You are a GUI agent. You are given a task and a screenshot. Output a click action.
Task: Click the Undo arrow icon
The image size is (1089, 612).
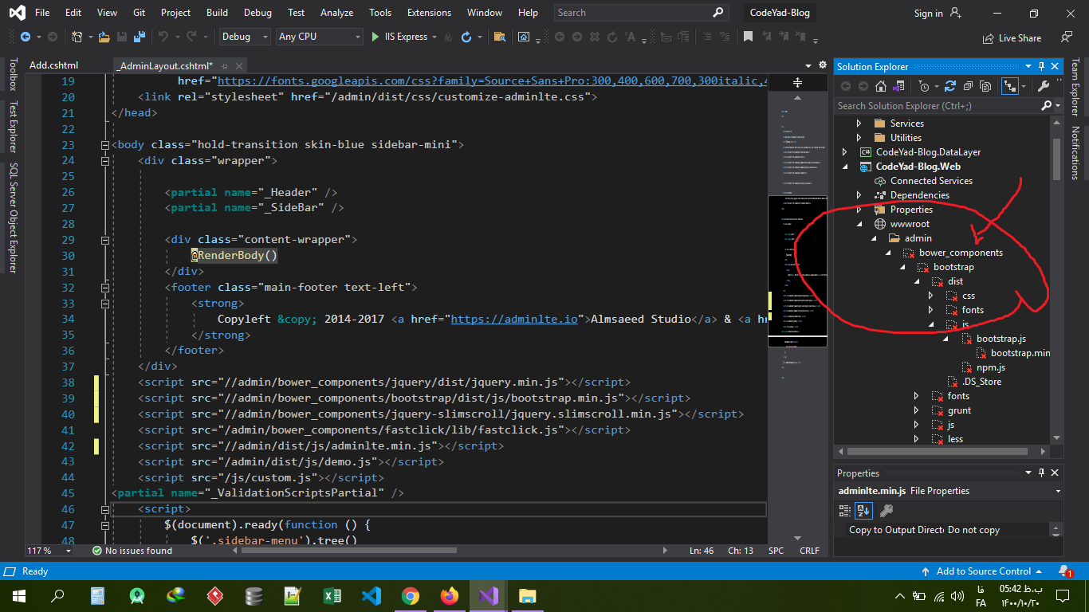coord(163,37)
